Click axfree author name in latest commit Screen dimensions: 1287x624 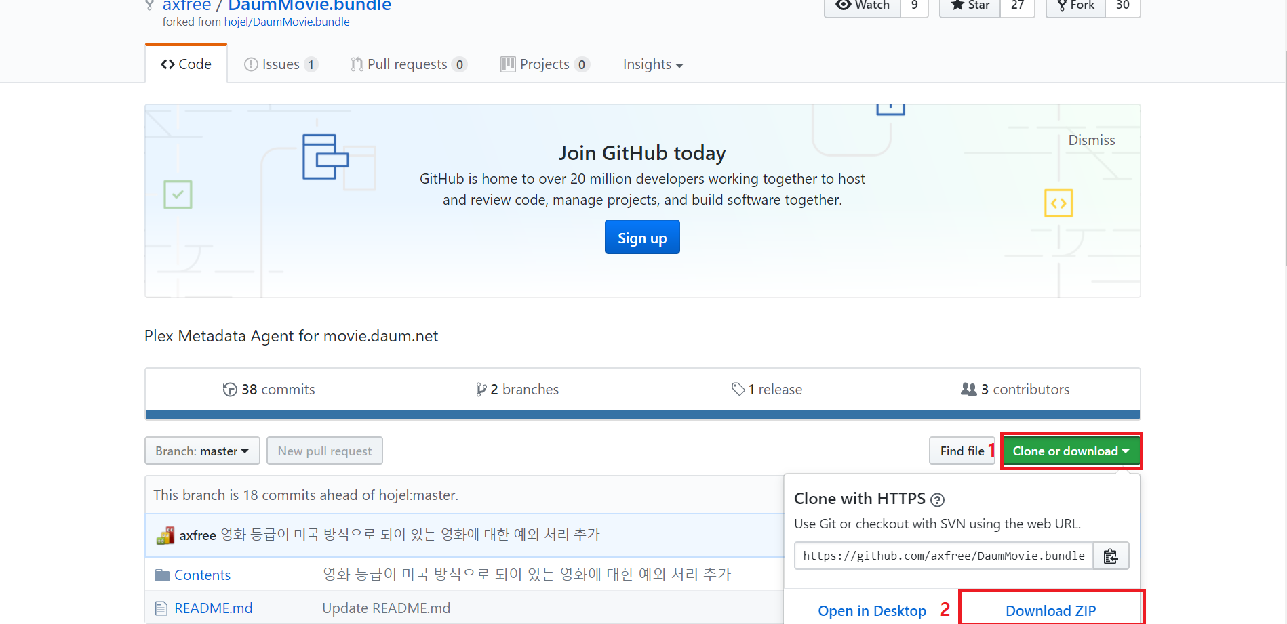(x=197, y=535)
